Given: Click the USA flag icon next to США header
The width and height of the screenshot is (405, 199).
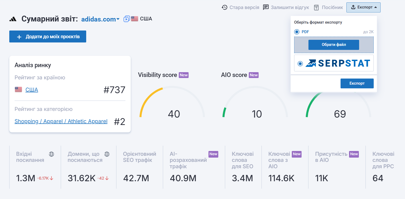Looking at the screenshot, I should [x=134, y=19].
